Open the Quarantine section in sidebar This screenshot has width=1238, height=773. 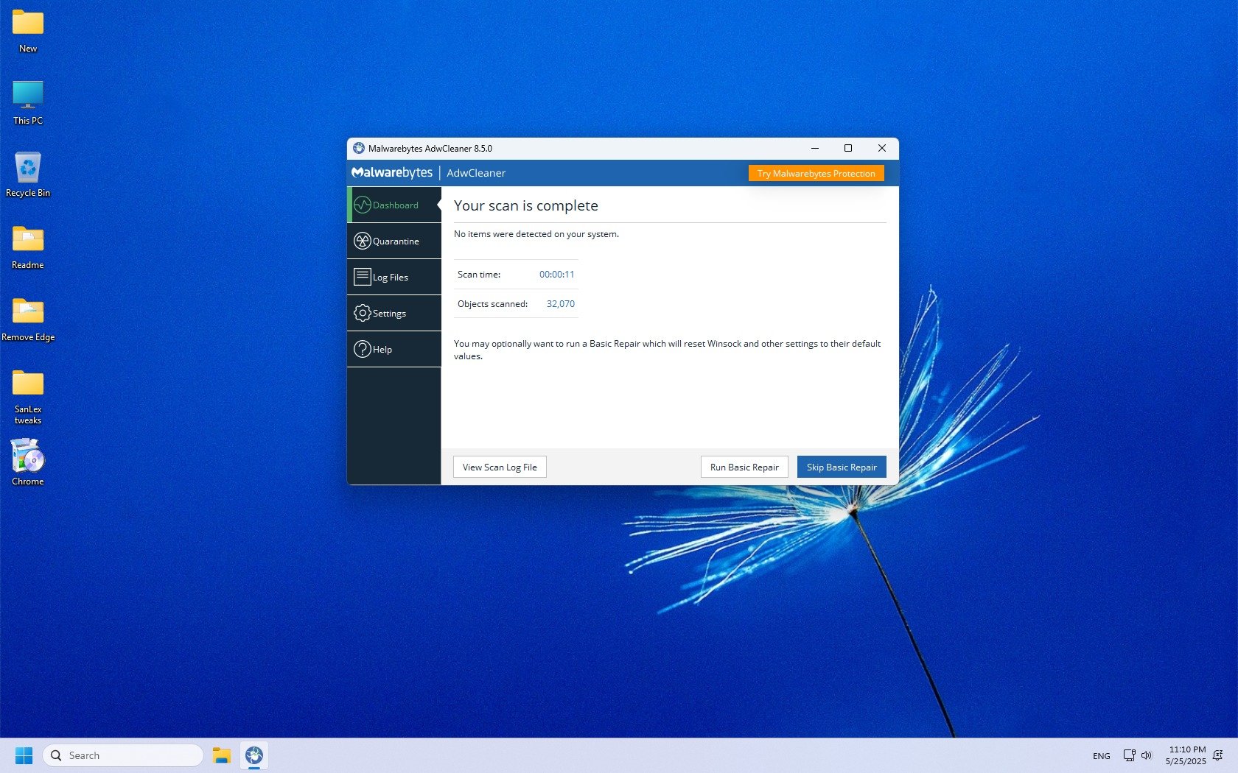pos(394,241)
